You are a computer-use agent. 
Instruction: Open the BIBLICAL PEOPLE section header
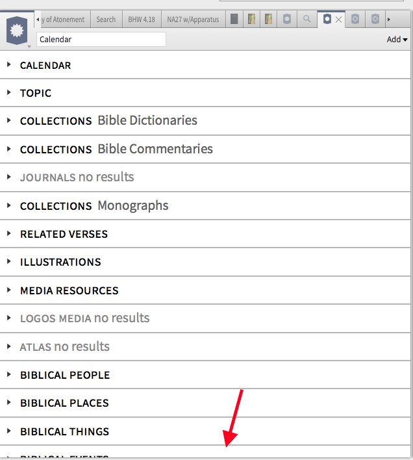[x=65, y=375]
